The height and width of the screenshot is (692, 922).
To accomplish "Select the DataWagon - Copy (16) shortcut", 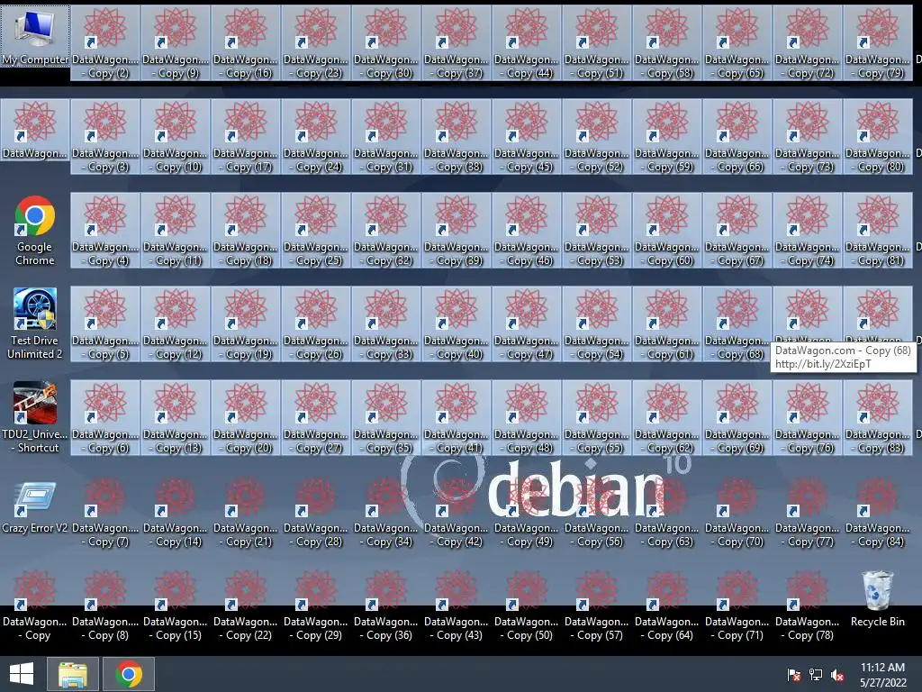I will coord(246,43).
